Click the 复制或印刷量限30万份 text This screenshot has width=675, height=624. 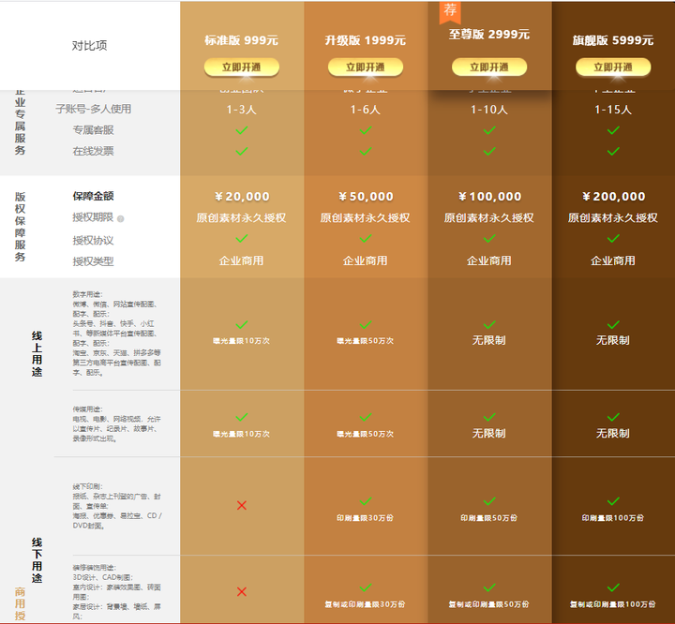366,604
